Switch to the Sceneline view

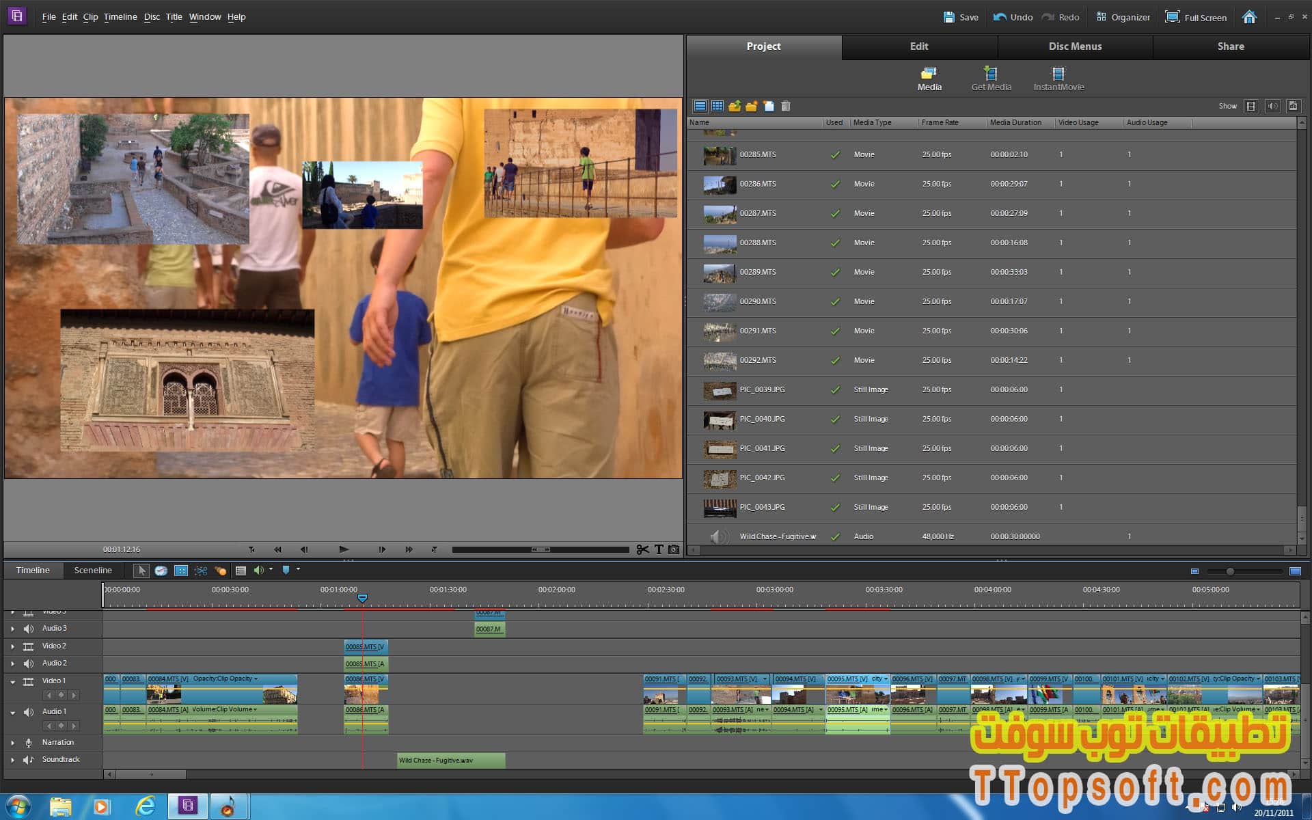click(x=93, y=571)
